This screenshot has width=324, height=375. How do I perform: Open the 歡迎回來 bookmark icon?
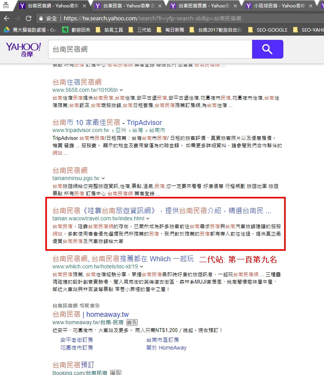[x=76, y=30]
